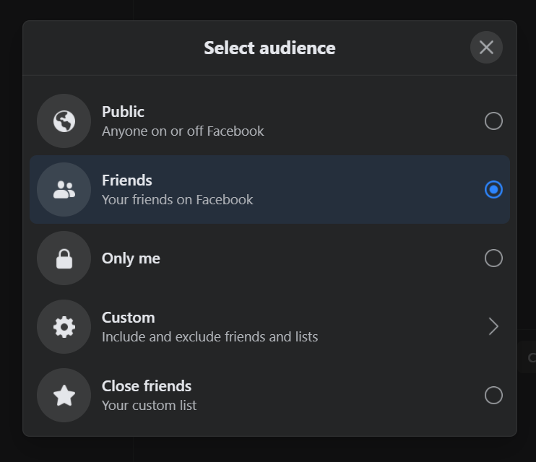Close the Select audience dialog
The height and width of the screenshot is (462, 536).
pos(486,48)
